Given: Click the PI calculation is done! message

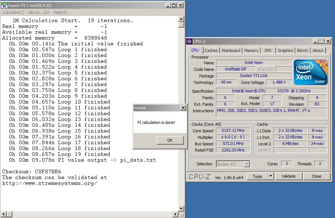Looking at the screenshot, I should pos(156,122).
